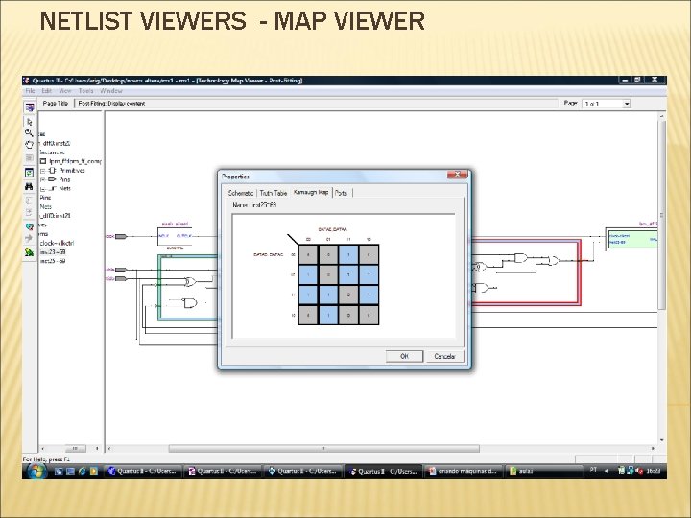The image size is (691, 518).
Task: Click first-row Karnaugh cell under column 11
Action: tap(348, 254)
